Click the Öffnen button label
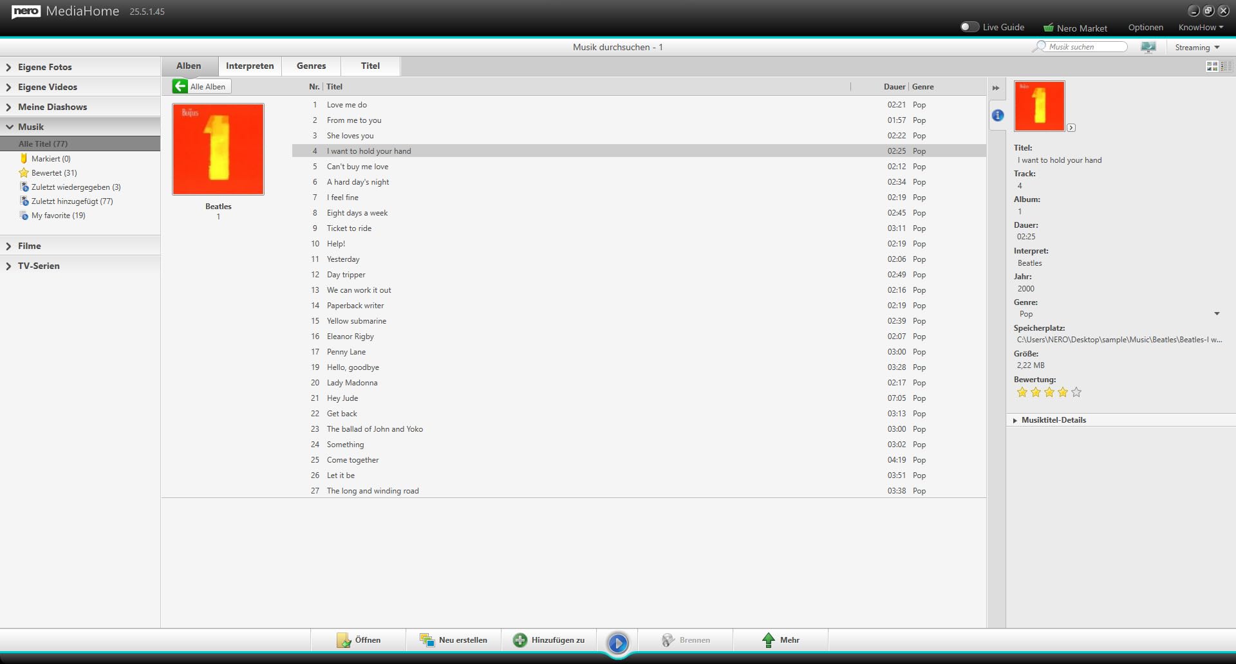This screenshot has height=664, width=1236. point(368,640)
